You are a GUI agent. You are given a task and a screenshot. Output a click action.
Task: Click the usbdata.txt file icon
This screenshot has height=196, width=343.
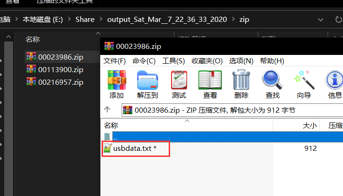click(107, 148)
